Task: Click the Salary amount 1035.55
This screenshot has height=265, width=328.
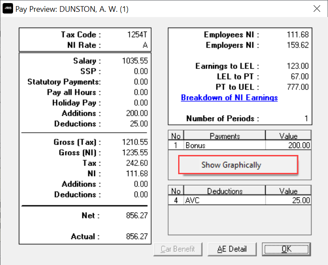Action: [x=135, y=61]
